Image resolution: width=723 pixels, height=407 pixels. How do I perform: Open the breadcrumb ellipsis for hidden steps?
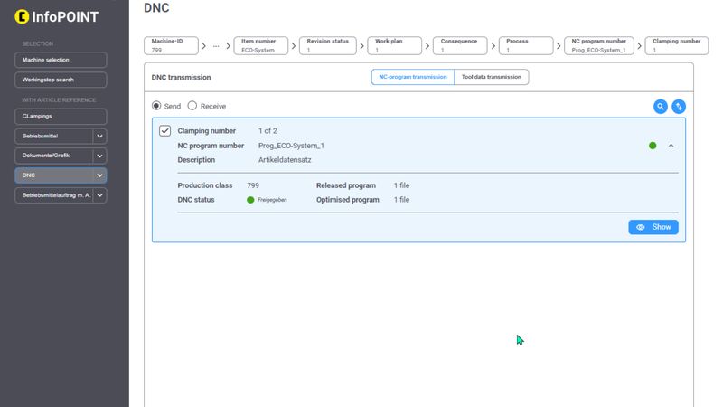[216, 46]
